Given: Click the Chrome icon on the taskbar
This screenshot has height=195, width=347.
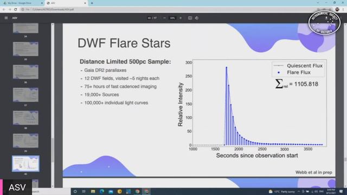Looking at the screenshot, I should pos(137,191).
